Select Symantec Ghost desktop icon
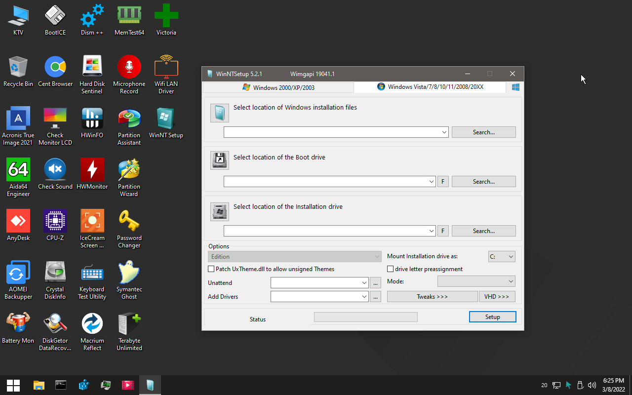 (x=129, y=280)
